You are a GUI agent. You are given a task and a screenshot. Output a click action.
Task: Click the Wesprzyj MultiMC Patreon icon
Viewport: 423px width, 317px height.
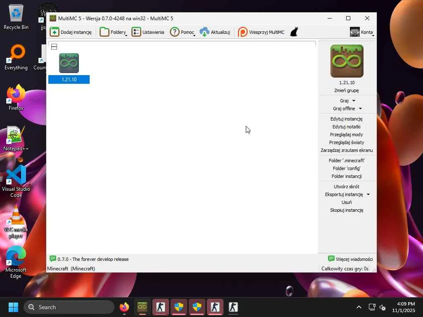[x=242, y=32]
